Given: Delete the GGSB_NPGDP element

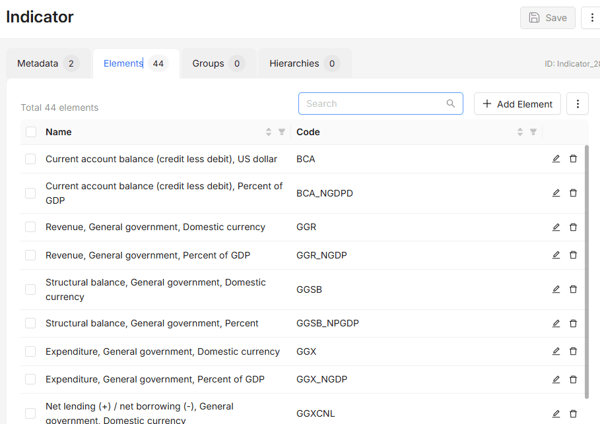Looking at the screenshot, I should click(573, 324).
